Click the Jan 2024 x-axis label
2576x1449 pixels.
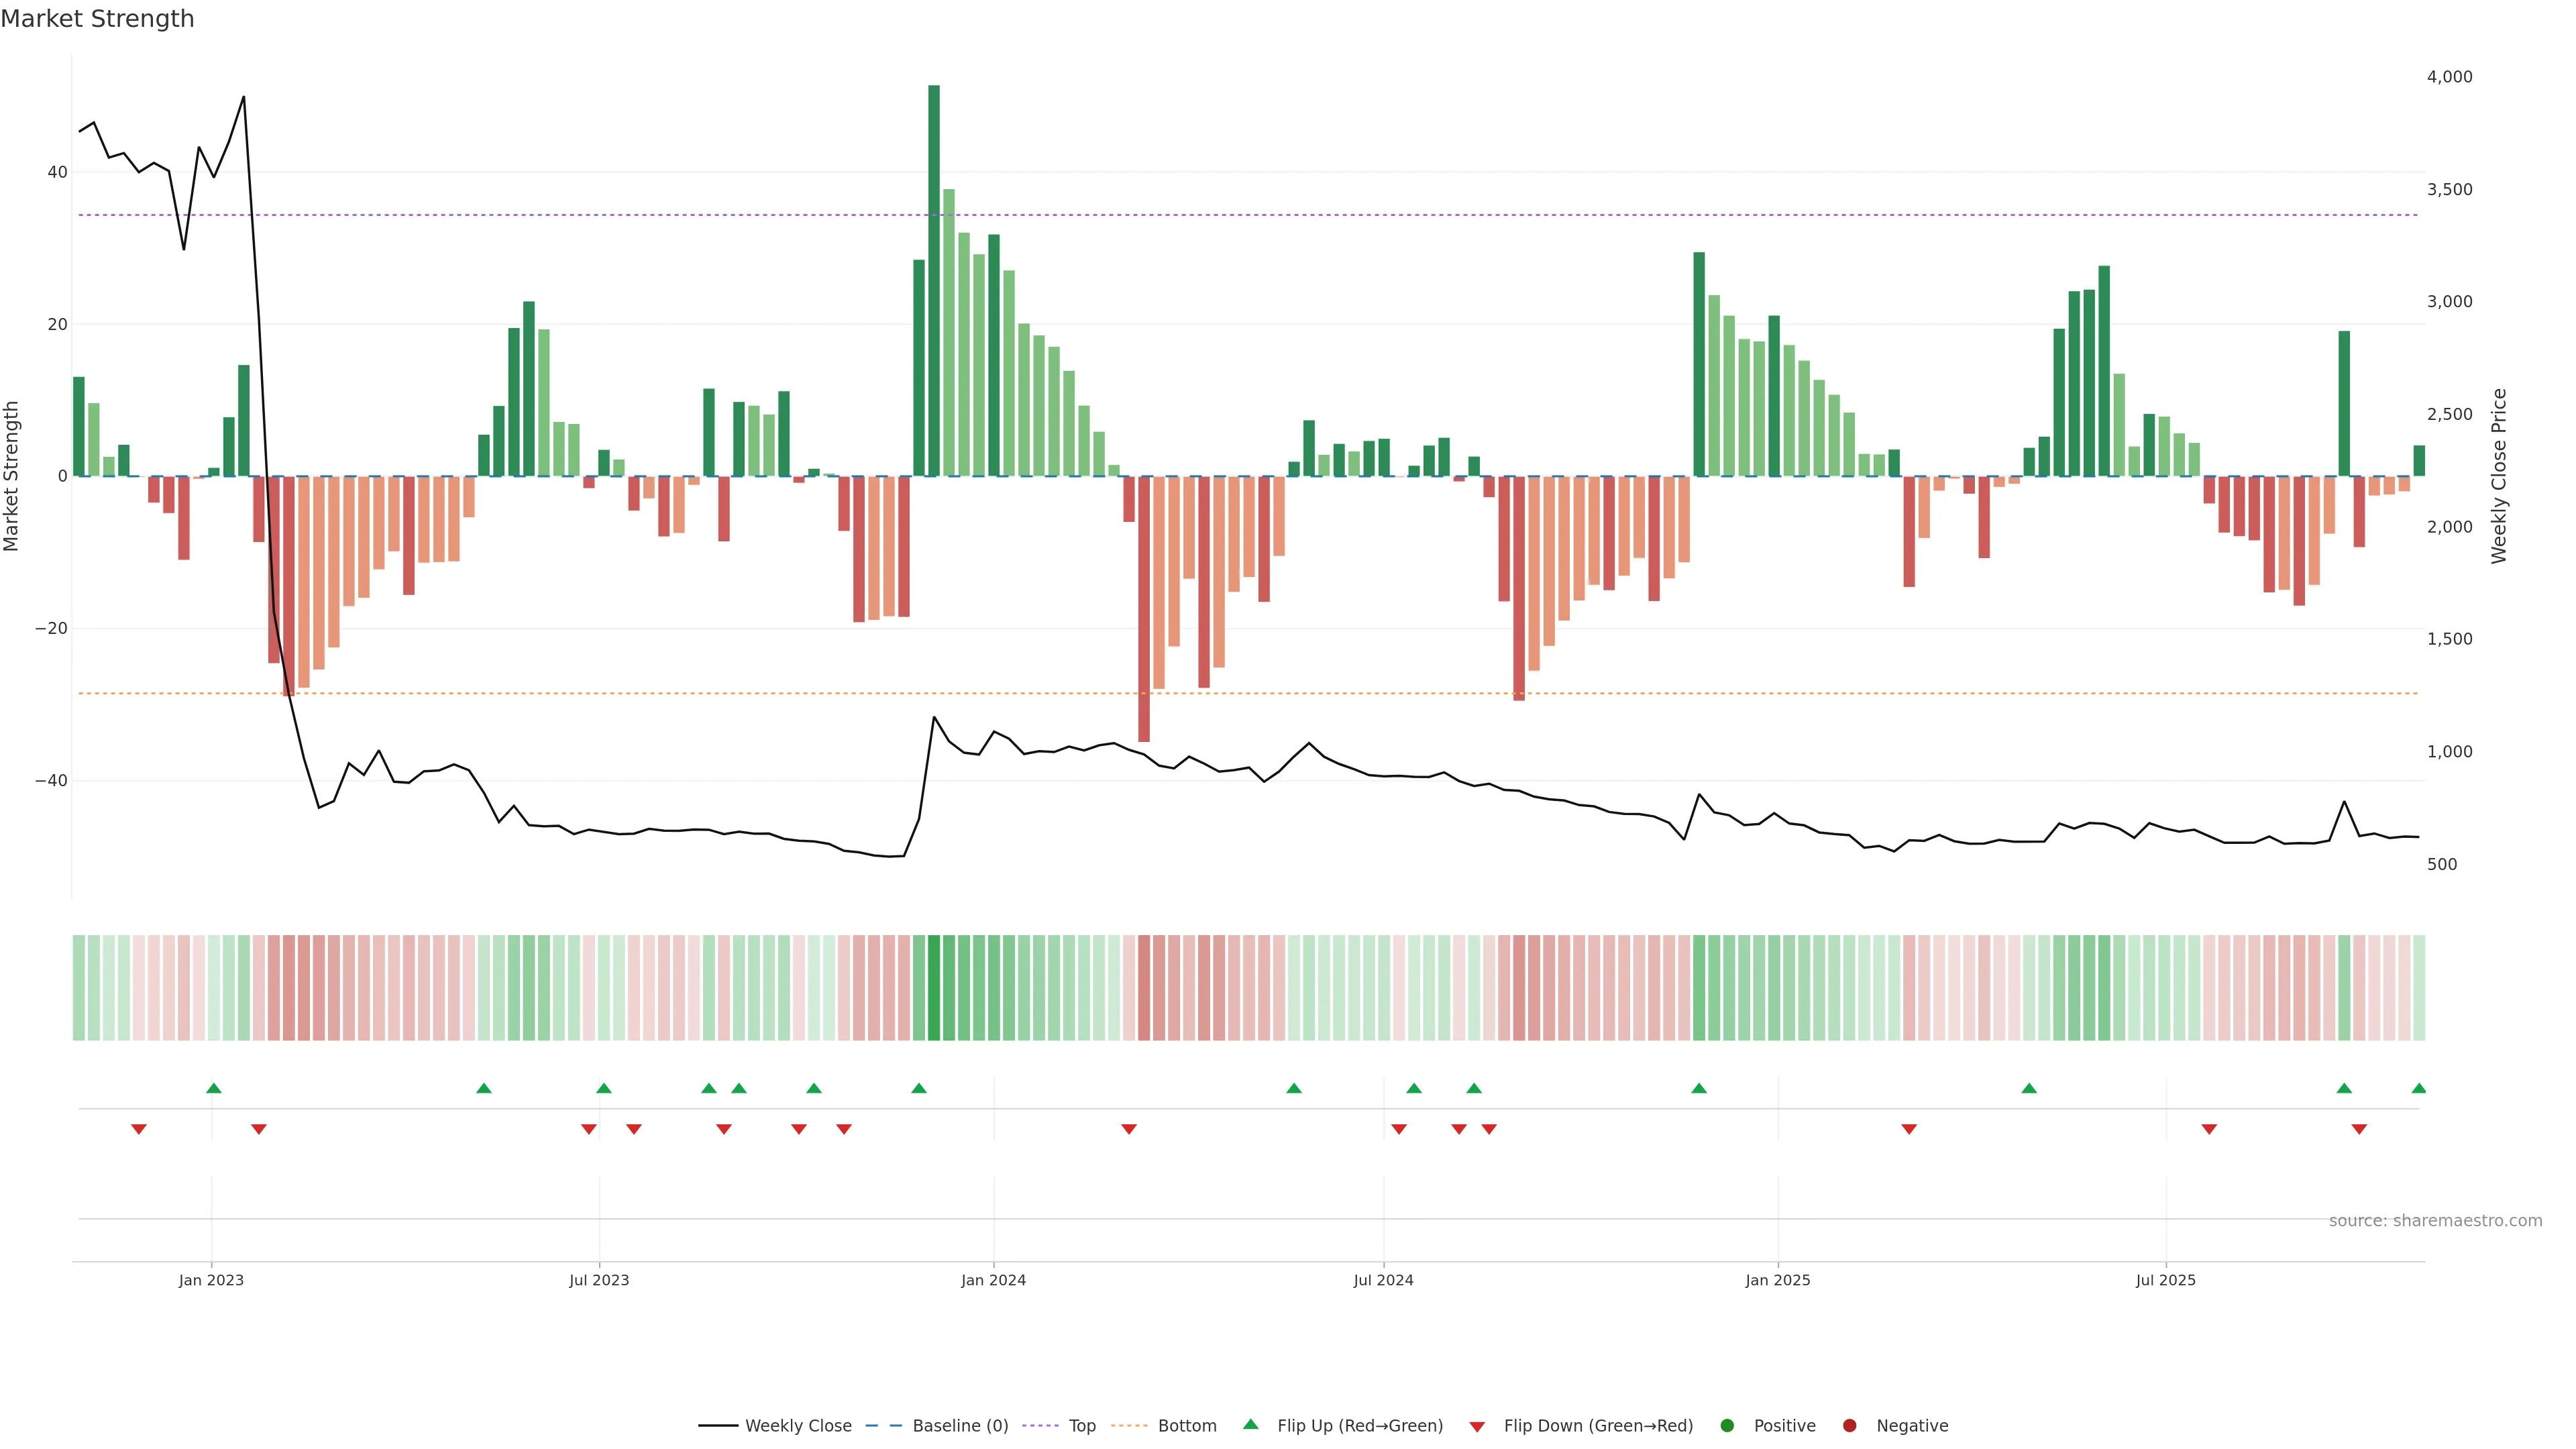[x=993, y=1280]
